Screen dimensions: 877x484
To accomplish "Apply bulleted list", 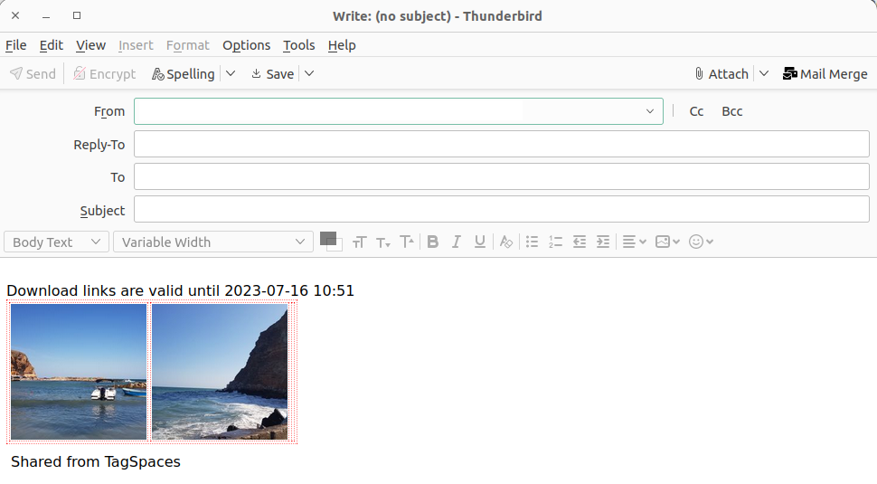I will tap(532, 242).
